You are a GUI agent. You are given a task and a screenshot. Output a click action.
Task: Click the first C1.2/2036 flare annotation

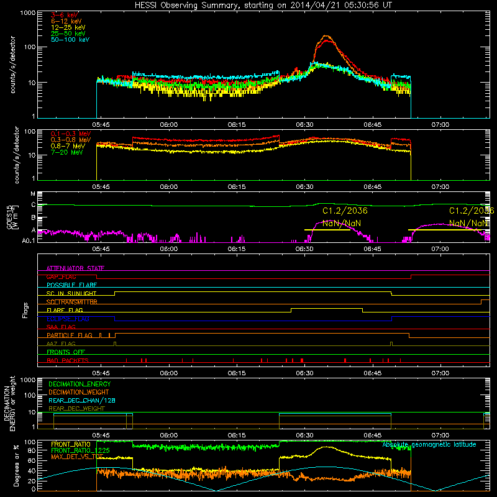(x=345, y=211)
